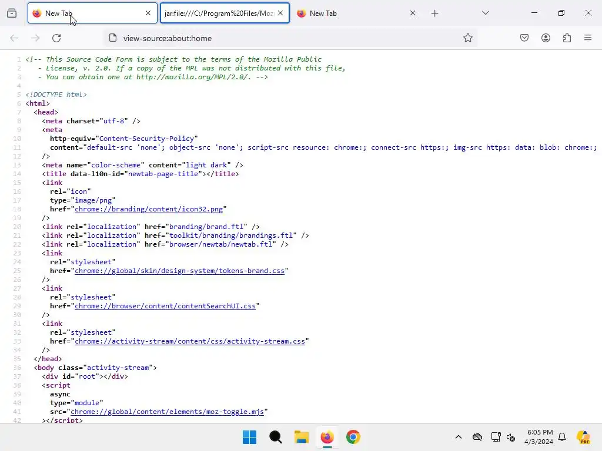
Task: Open the contentSearchUI.css link
Action: [165, 307]
